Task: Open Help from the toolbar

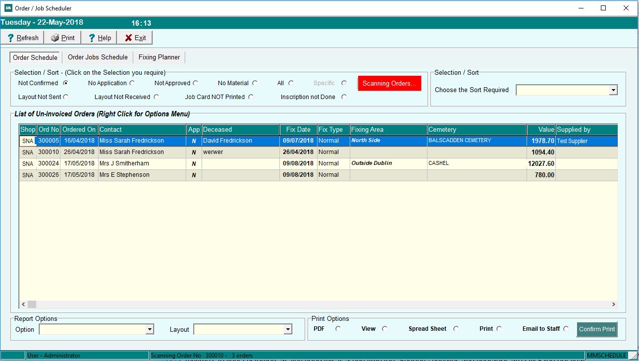Action: tap(99, 38)
